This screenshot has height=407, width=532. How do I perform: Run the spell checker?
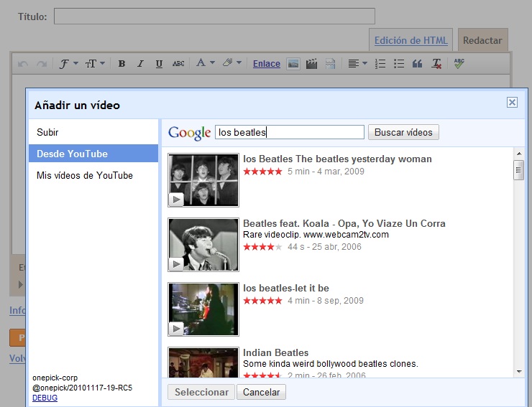click(459, 63)
